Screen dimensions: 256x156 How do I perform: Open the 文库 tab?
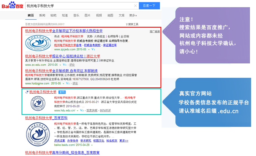(122, 15)
